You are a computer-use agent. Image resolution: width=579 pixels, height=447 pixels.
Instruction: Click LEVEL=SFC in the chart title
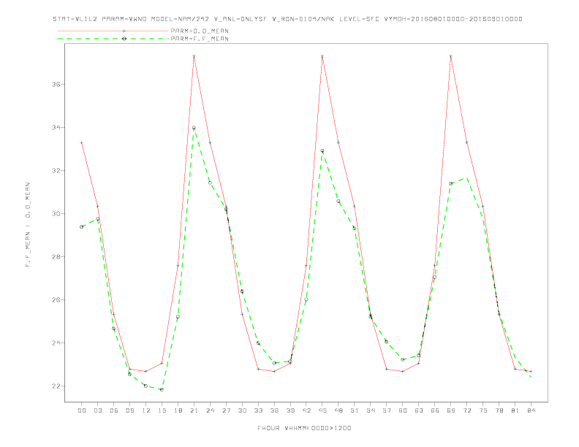(x=359, y=19)
